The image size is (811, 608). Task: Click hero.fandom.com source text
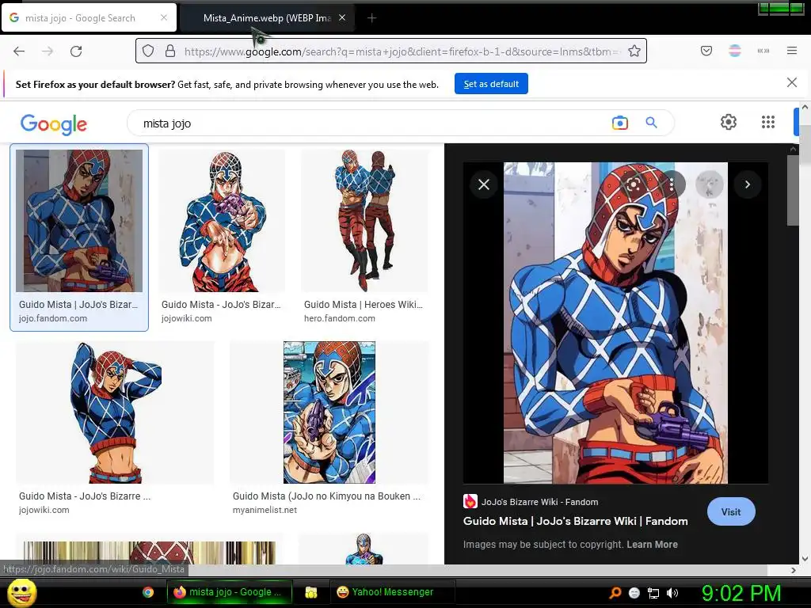[339, 318]
